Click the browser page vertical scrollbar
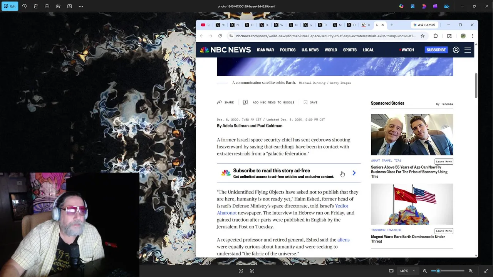The image size is (493, 277). 476,85
